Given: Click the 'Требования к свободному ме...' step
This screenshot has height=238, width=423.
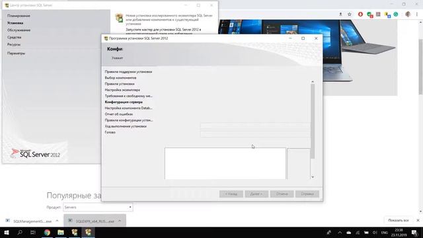Looking at the screenshot, I should coord(129,96).
